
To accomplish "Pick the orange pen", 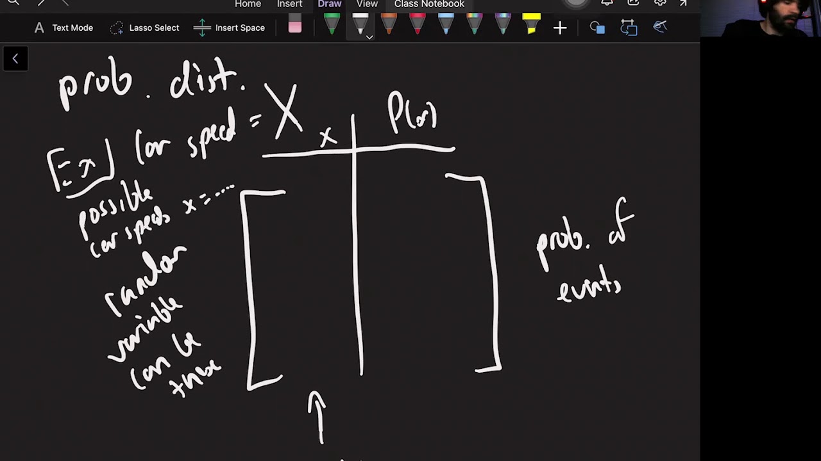I will point(388,24).
